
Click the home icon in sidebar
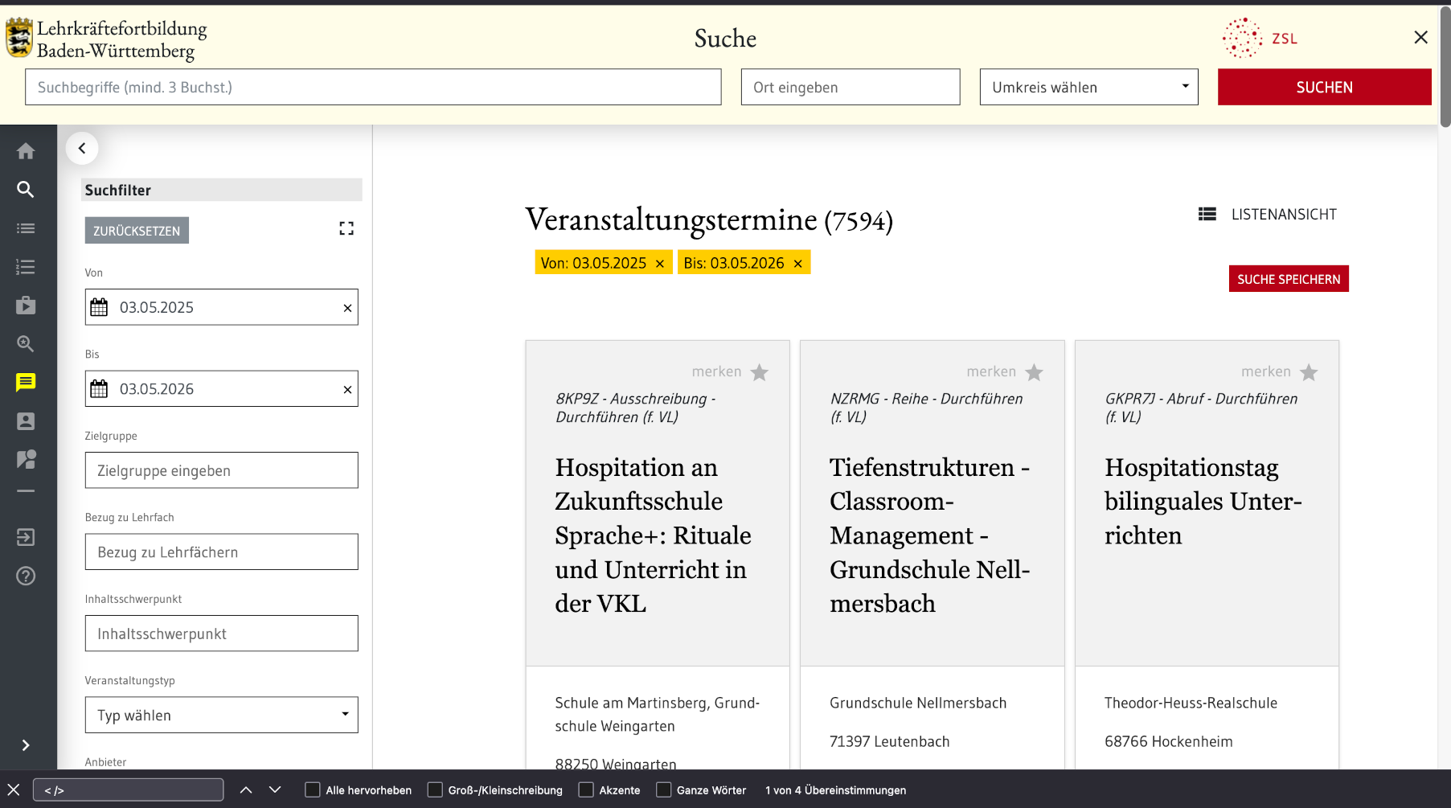point(26,151)
